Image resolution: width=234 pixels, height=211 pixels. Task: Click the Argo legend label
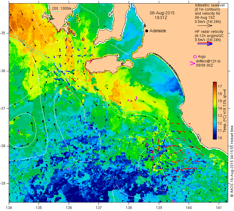coord(202,57)
